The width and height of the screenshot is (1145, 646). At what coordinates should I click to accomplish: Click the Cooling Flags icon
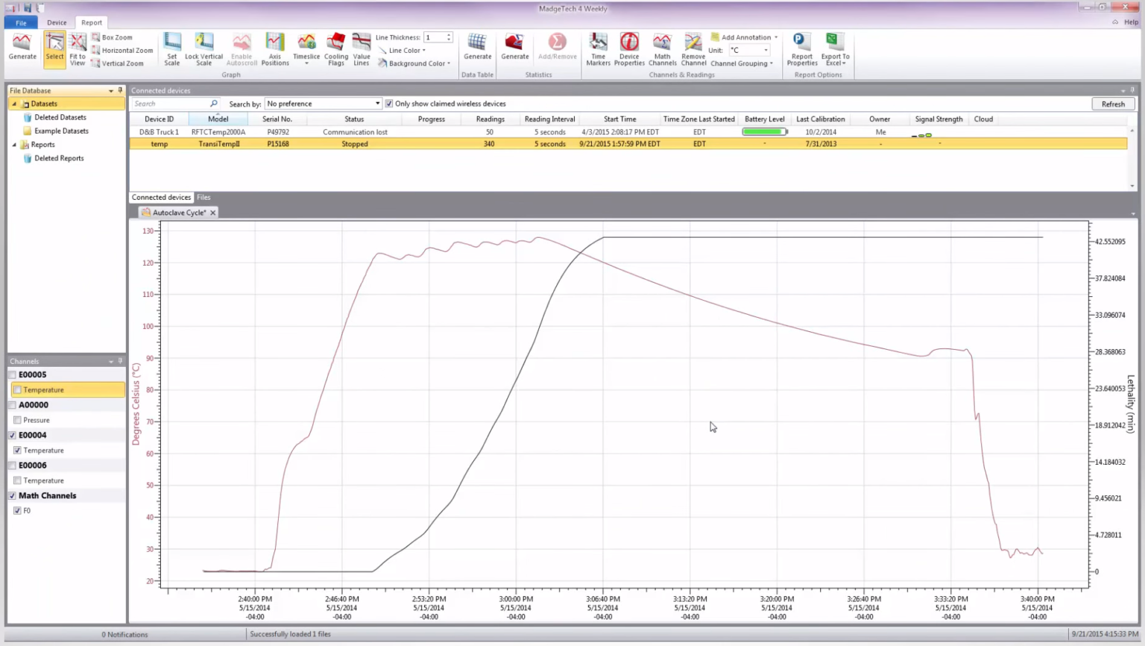pos(336,48)
